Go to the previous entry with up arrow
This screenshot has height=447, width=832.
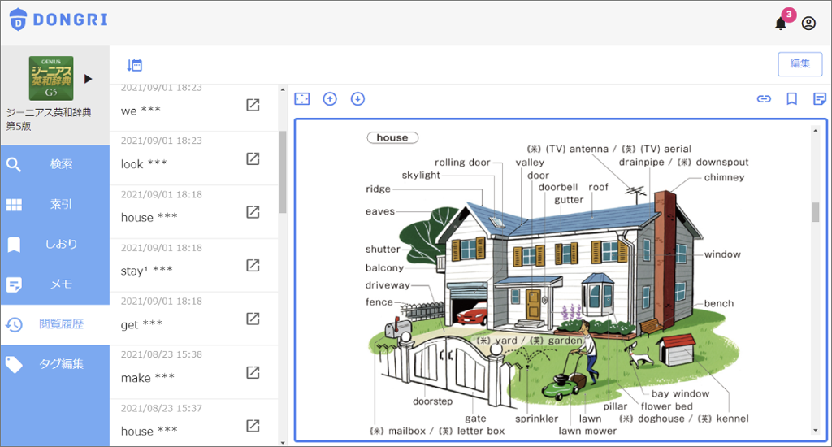tap(330, 98)
